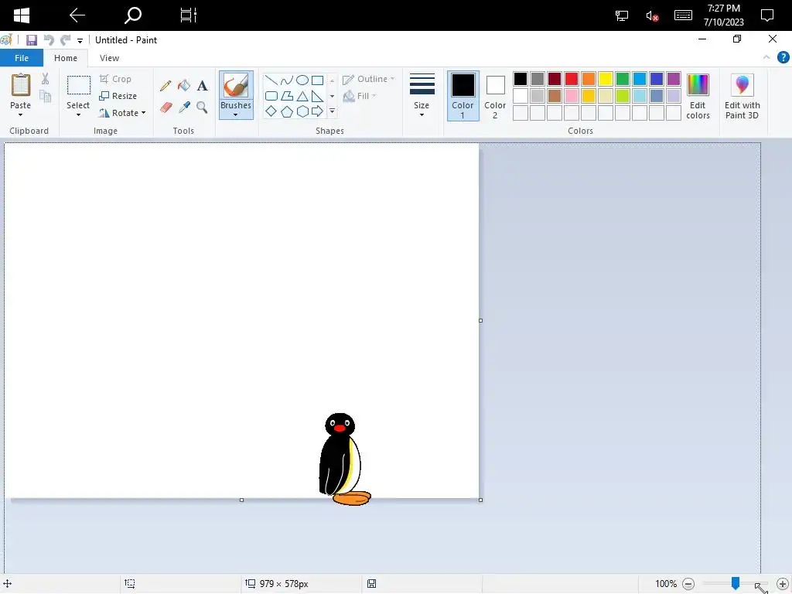Image resolution: width=792 pixels, height=594 pixels.
Task: Select the Magnifier tool
Action: [202, 107]
